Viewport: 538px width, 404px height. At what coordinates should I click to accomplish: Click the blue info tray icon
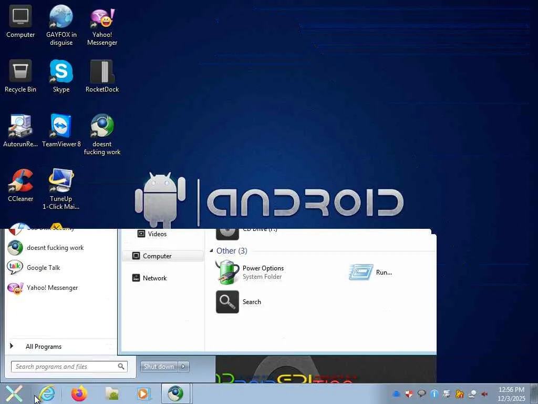point(434,393)
